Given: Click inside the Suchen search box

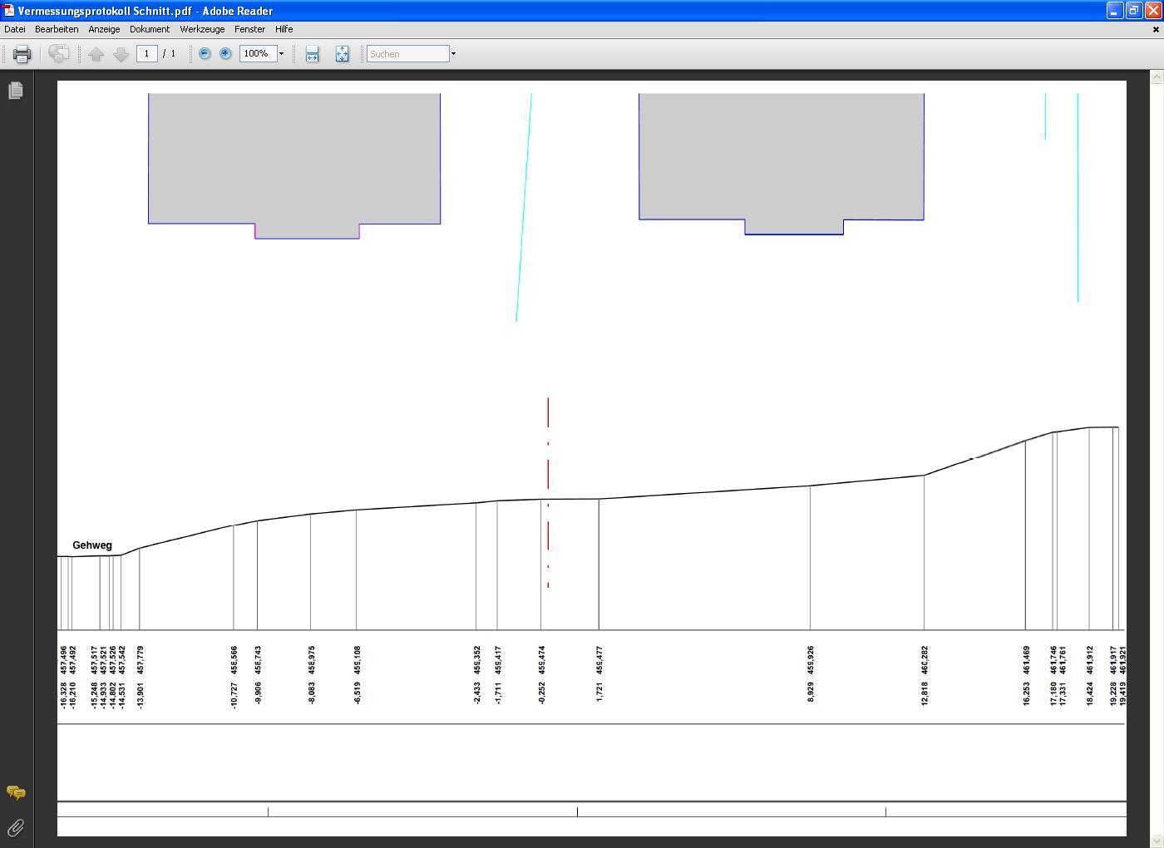Looking at the screenshot, I should pyautogui.click(x=407, y=54).
